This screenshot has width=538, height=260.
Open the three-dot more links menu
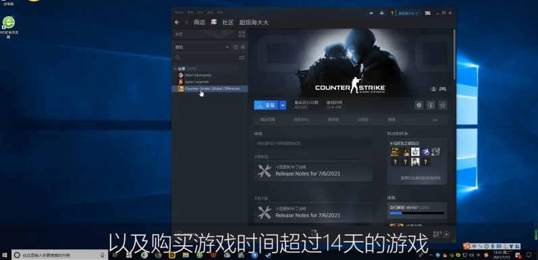pyautogui.click(x=435, y=120)
